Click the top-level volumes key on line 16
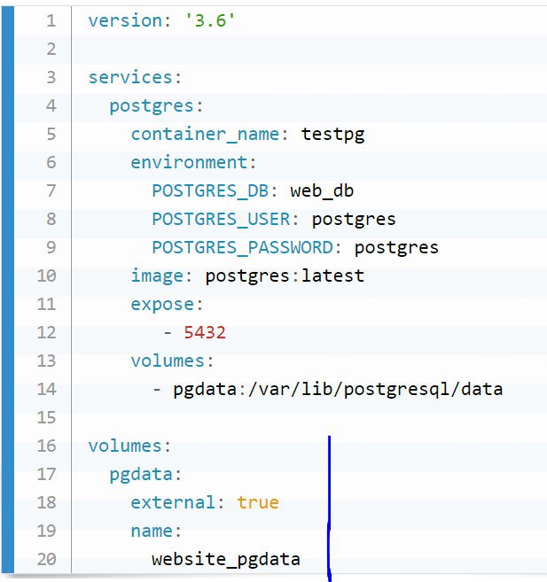The width and height of the screenshot is (547, 582). pyautogui.click(x=125, y=446)
